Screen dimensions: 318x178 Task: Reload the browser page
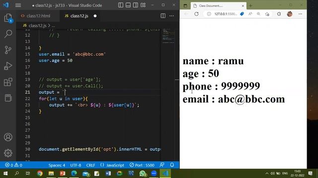(196, 14)
